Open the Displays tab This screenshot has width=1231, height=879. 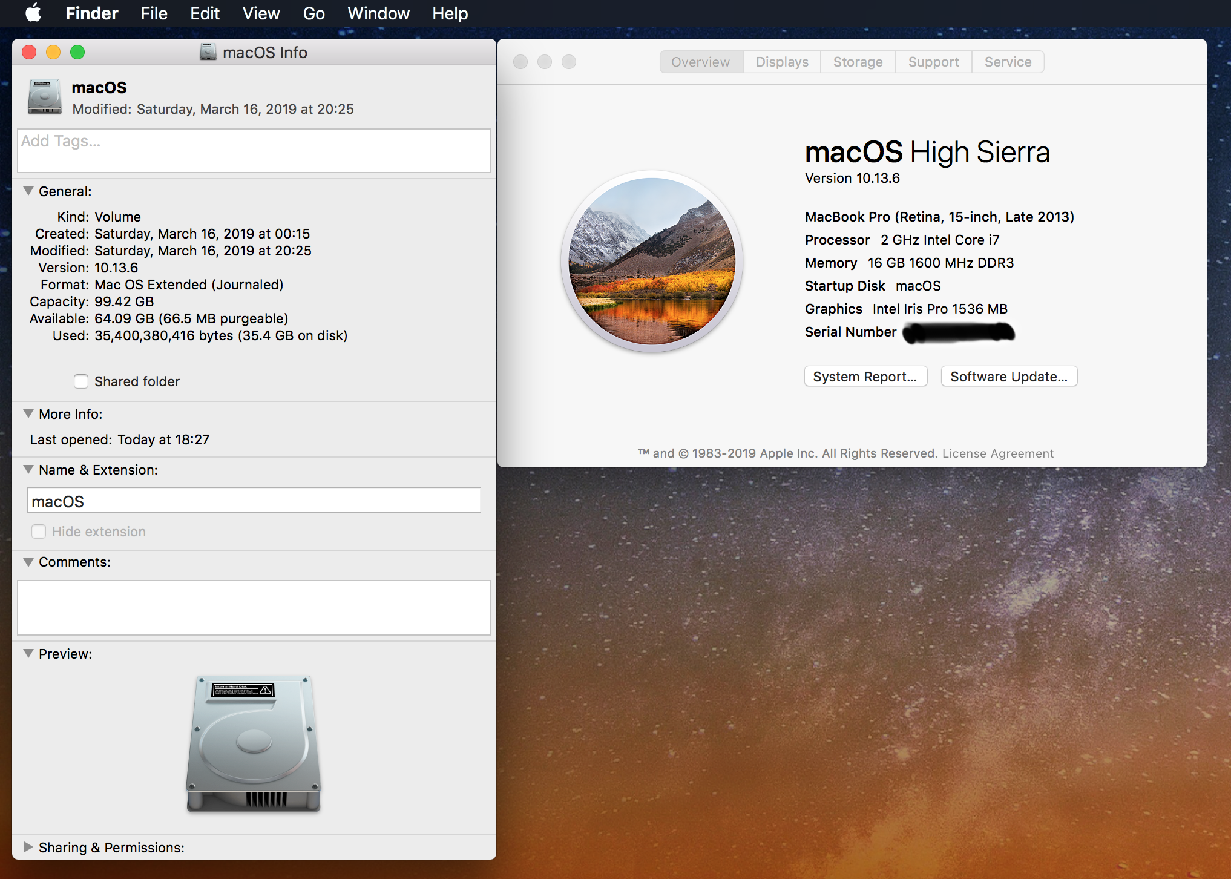coord(781,62)
